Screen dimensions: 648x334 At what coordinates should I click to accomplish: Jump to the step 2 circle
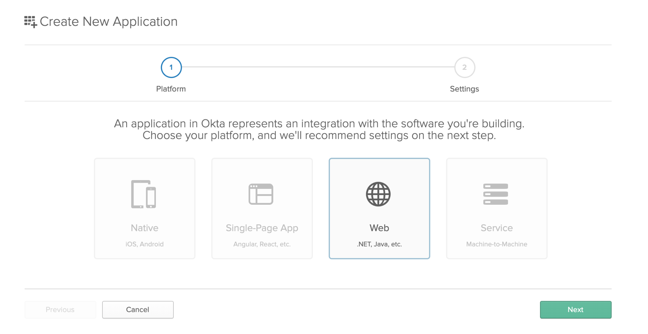[465, 67]
